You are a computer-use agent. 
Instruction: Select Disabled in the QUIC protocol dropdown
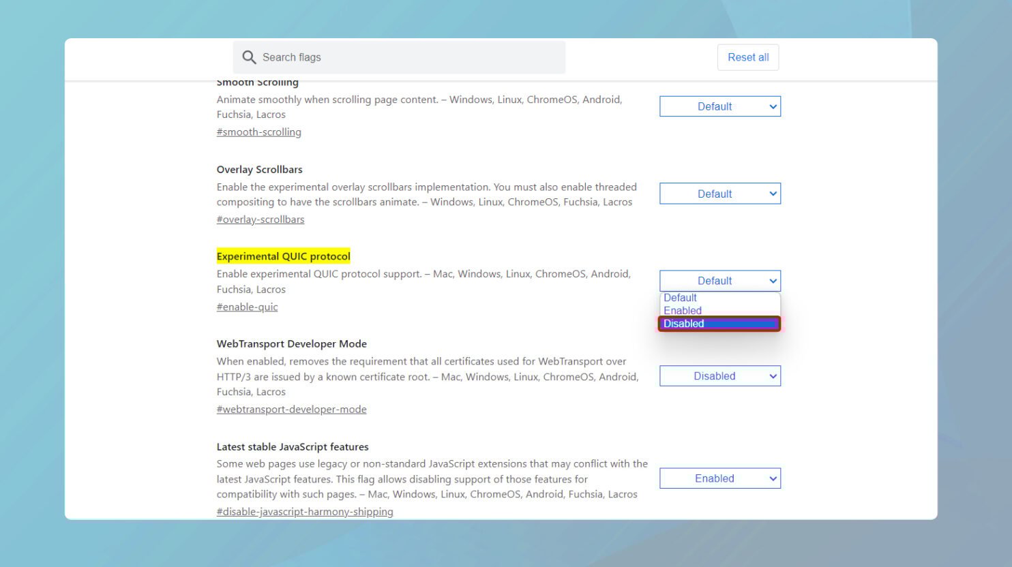click(718, 324)
